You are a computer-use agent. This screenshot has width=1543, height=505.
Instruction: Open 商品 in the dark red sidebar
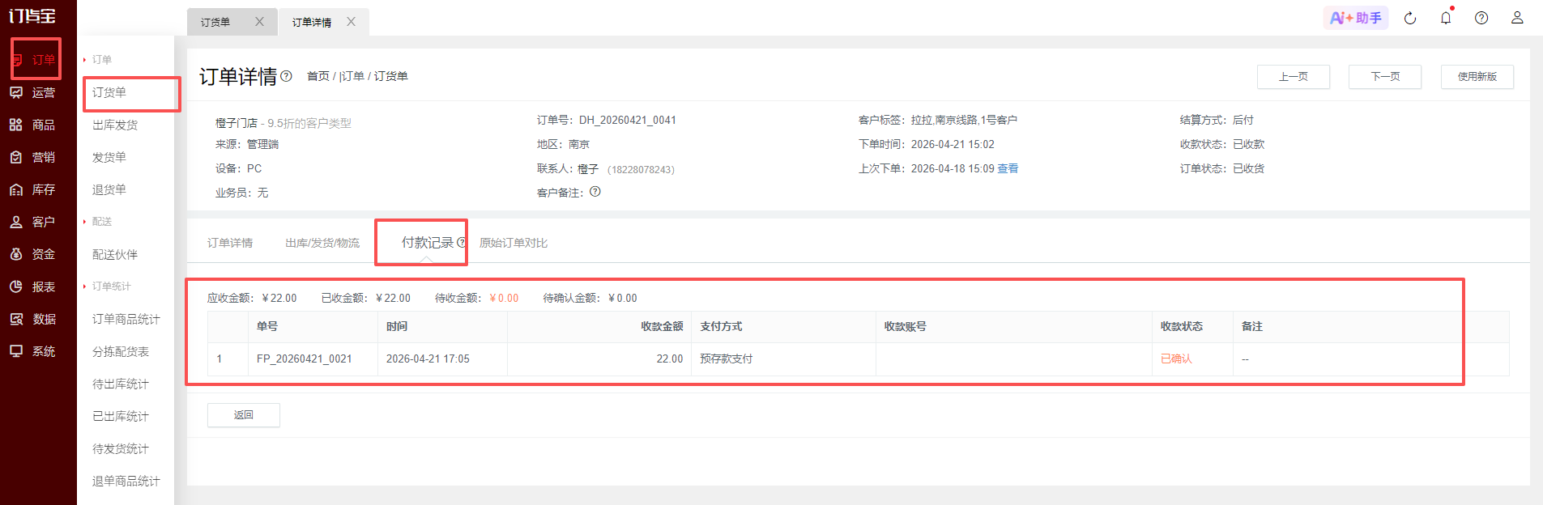32,125
